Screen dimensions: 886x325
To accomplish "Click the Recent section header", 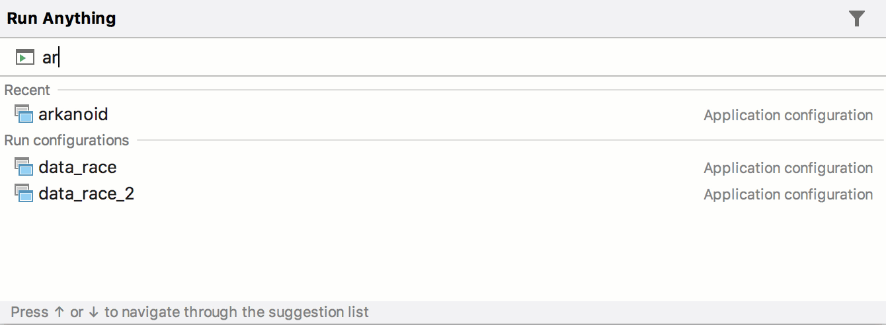I will pyautogui.click(x=27, y=90).
